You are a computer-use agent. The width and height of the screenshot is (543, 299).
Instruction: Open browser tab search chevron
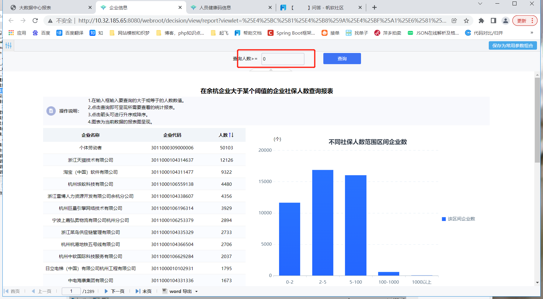pyautogui.click(x=480, y=4)
